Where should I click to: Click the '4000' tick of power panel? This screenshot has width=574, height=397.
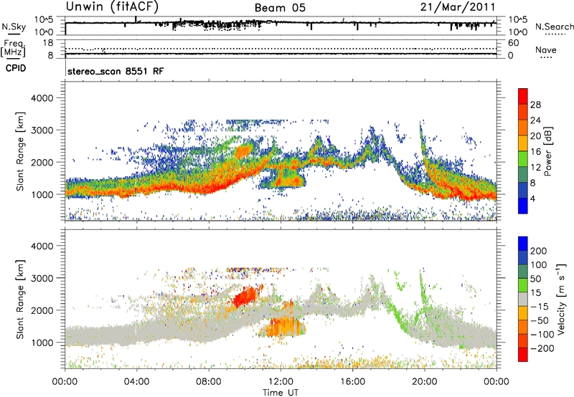click(42, 98)
